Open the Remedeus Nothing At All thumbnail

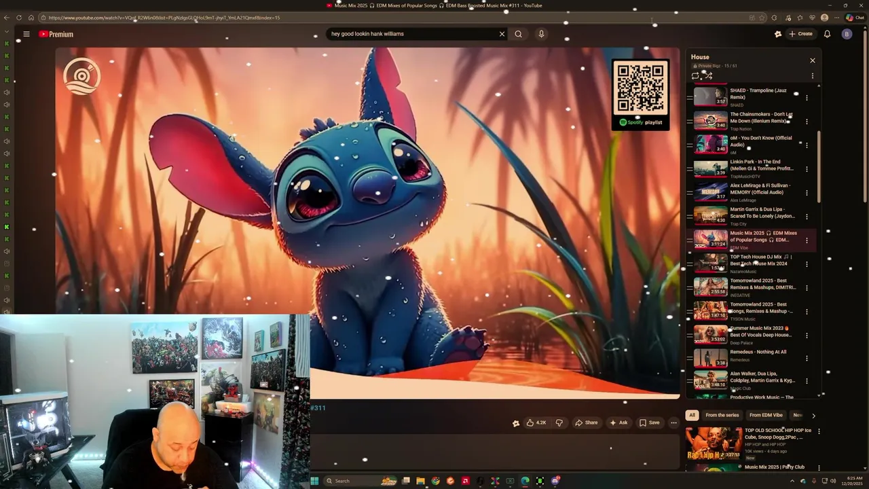pos(710,358)
